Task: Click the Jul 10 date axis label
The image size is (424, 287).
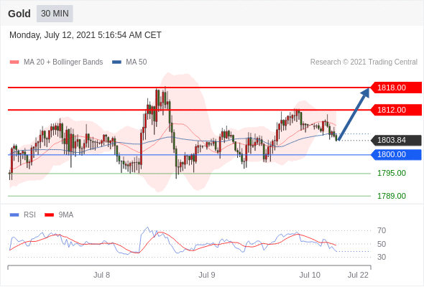Action: coord(310,275)
